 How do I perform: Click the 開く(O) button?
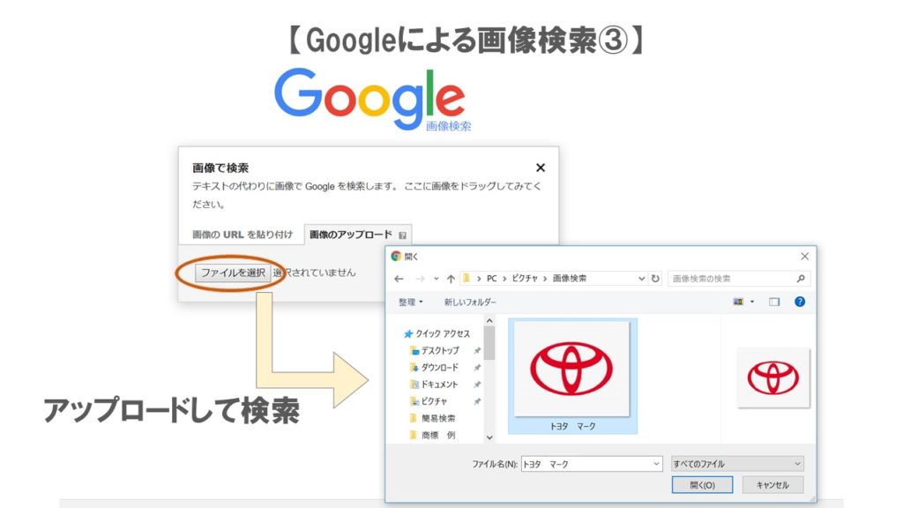702,485
